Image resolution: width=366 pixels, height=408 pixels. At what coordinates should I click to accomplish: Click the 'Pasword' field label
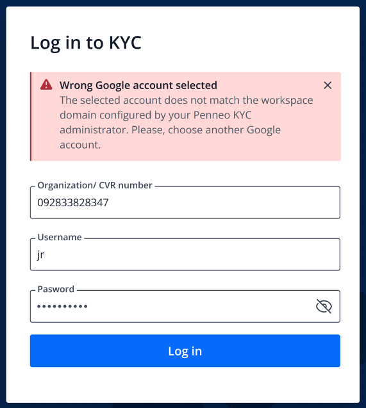(56, 289)
